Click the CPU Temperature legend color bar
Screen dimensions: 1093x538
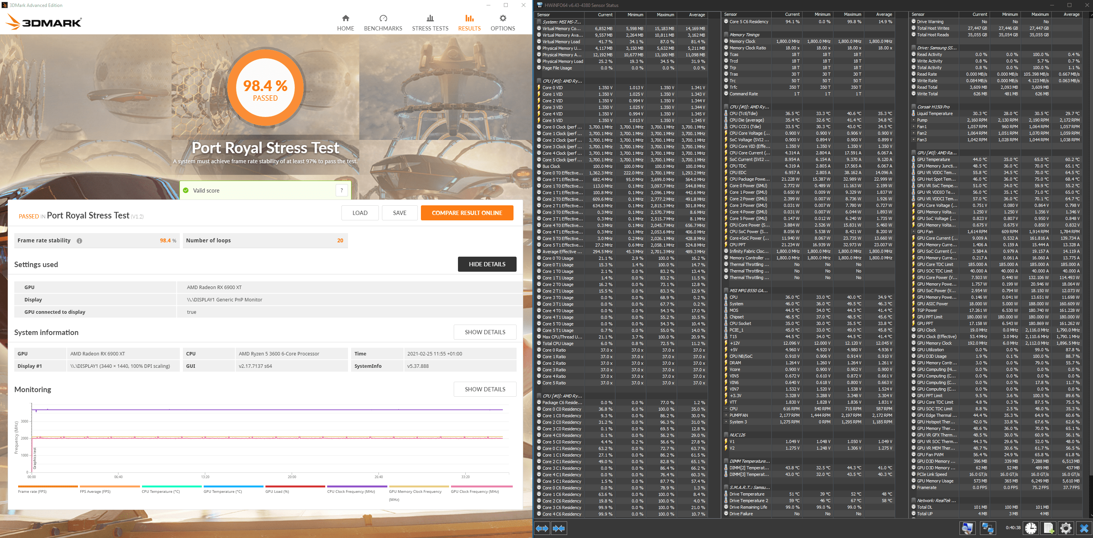[171, 486]
